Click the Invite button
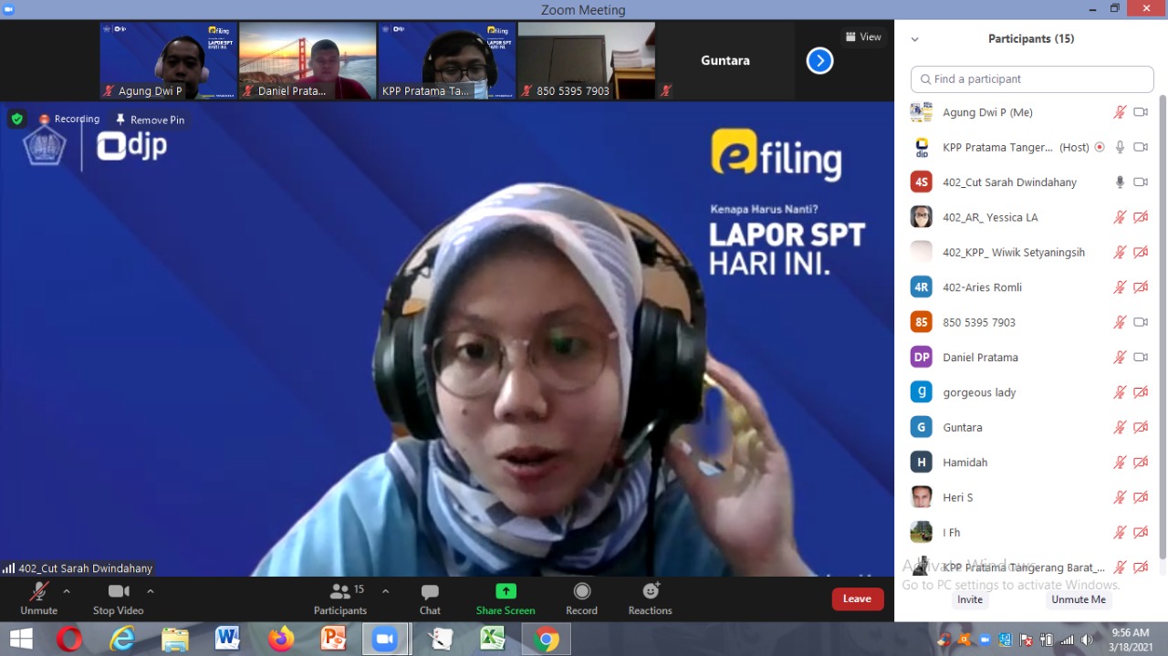The width and height of the screenshot is (1168, 656). (970, 599)
